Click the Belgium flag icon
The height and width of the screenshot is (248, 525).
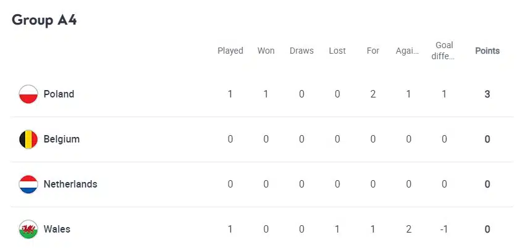click(x=28, y=139)
